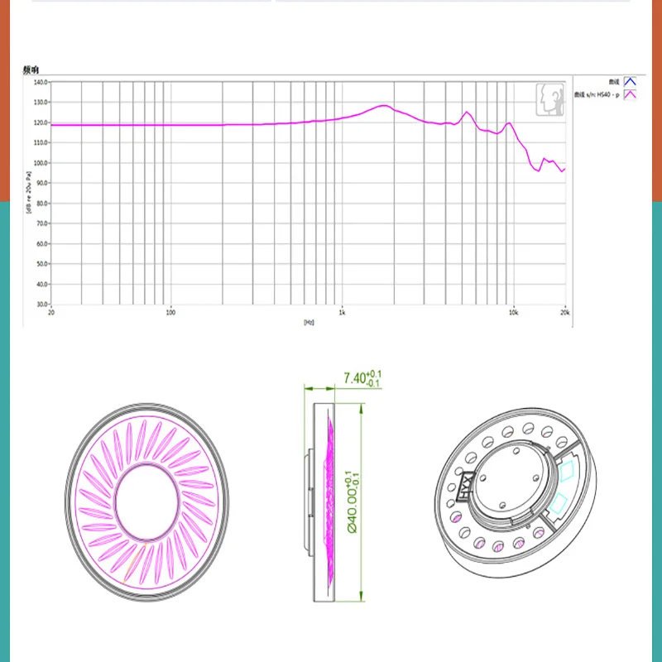Click the Ø40.00 diameter dimension label

point(352,501)
